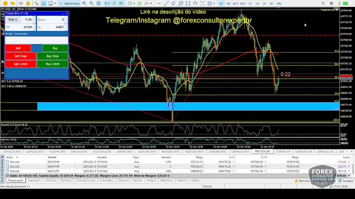
Task: Click the Order Comment text box
Action: 36,40
